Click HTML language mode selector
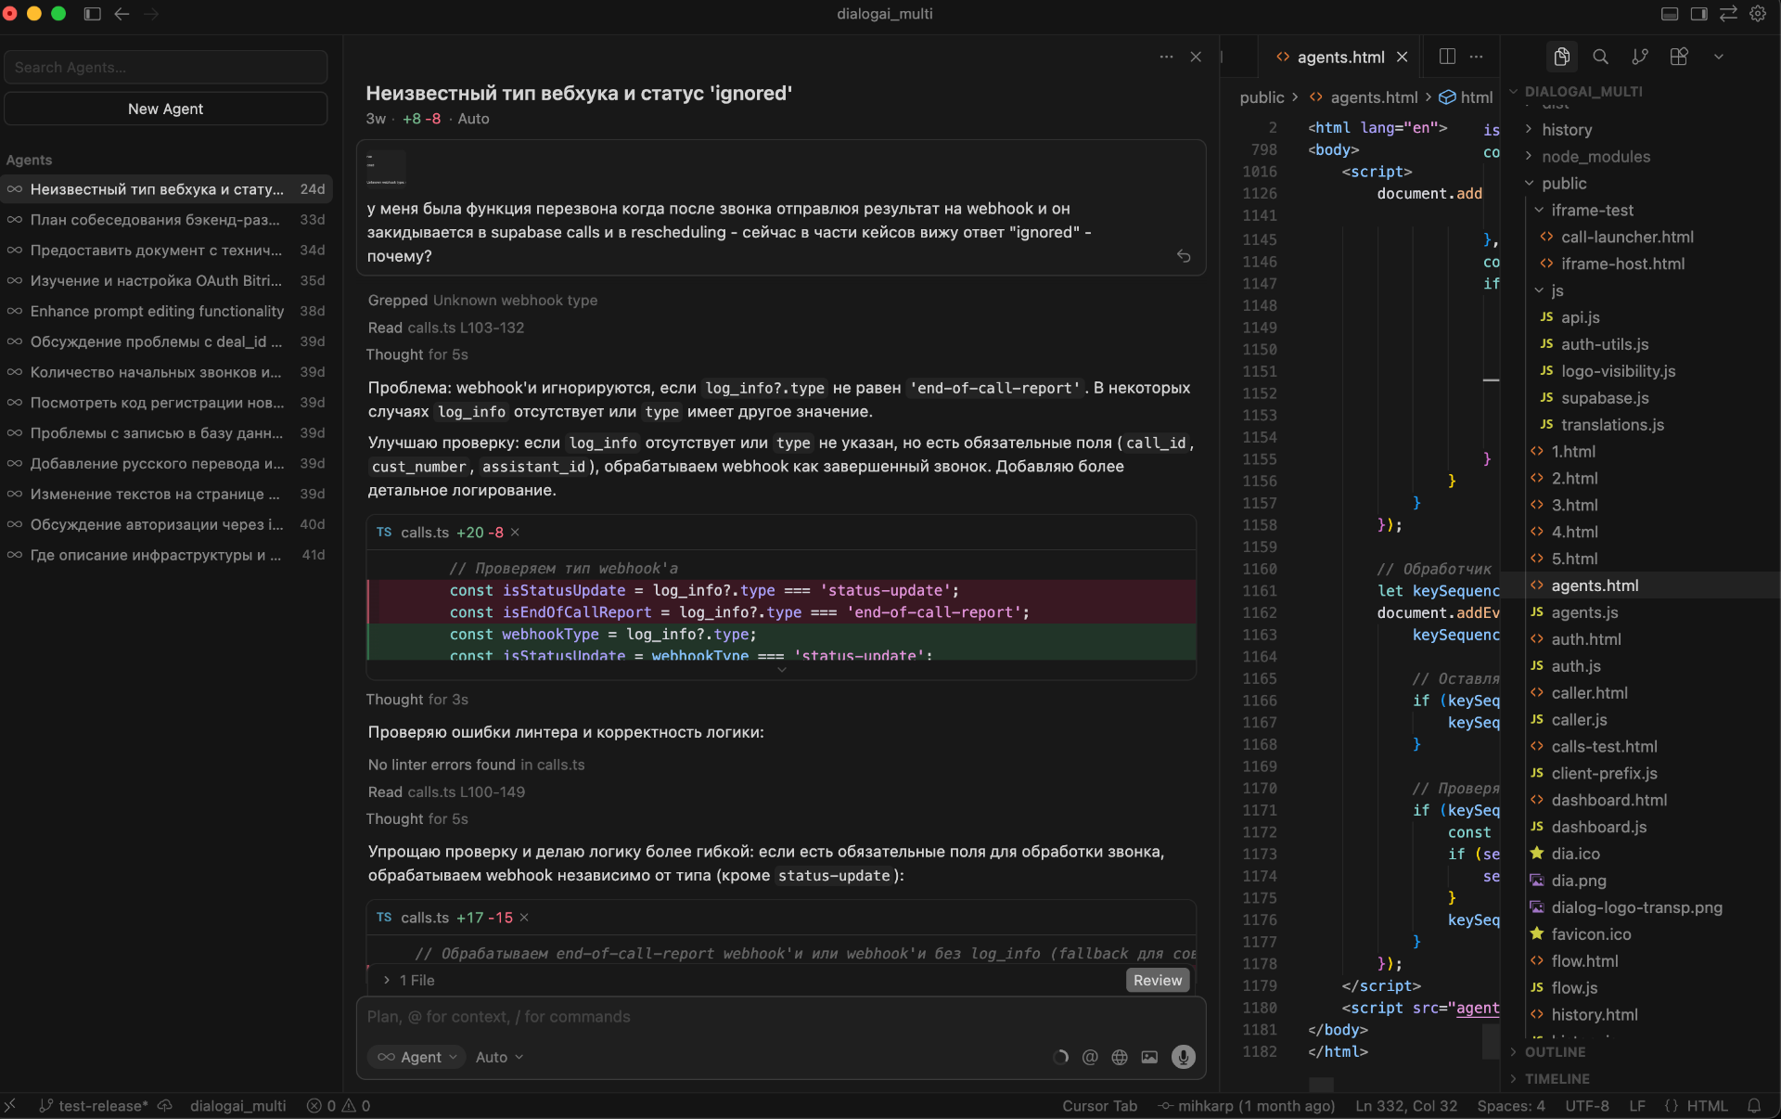The width and height of the screenshot is (1781, 1119). (1707, 1106)
